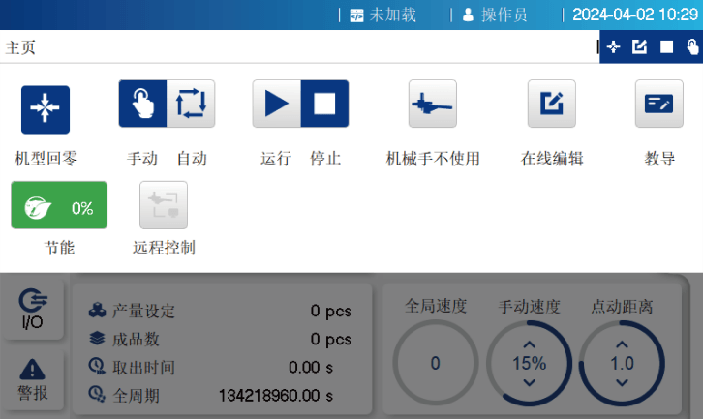Toggle the 节能 energy saving button
This screenshot has width=703, height=419.
point(59,205)
